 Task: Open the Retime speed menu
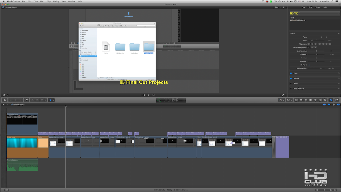(x=289, y=100)
